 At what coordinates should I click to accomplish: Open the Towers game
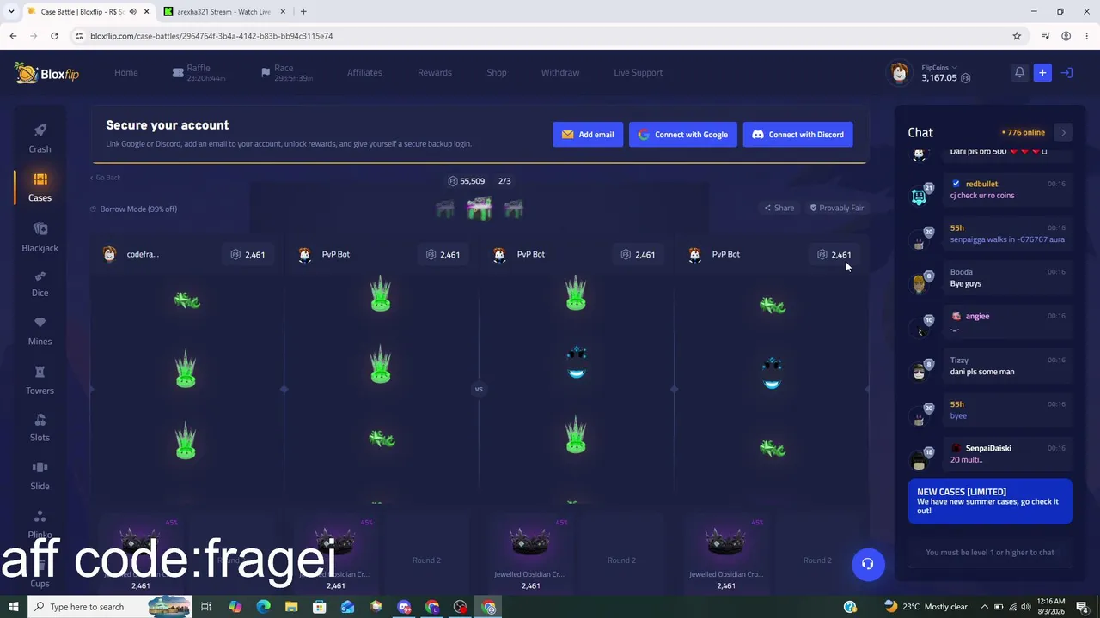[40, 379]
